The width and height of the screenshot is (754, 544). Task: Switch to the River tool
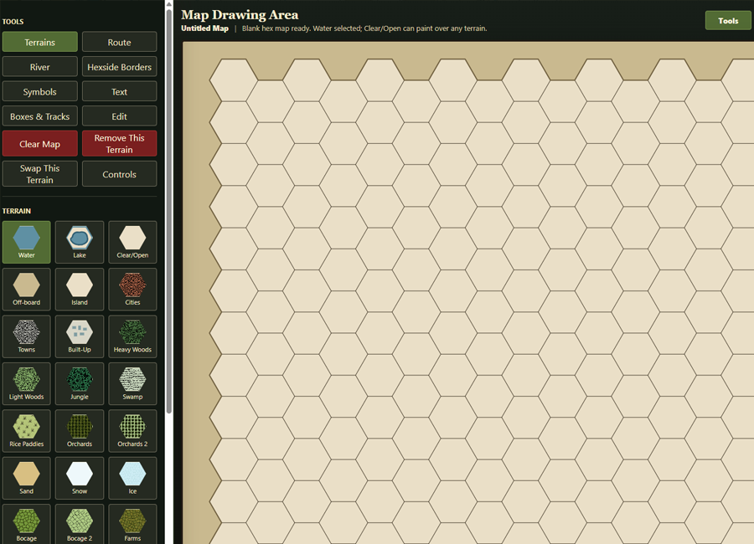click(40, 67)
